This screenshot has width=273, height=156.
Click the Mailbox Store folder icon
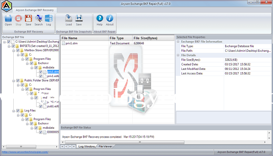click(x=22, y=50)
